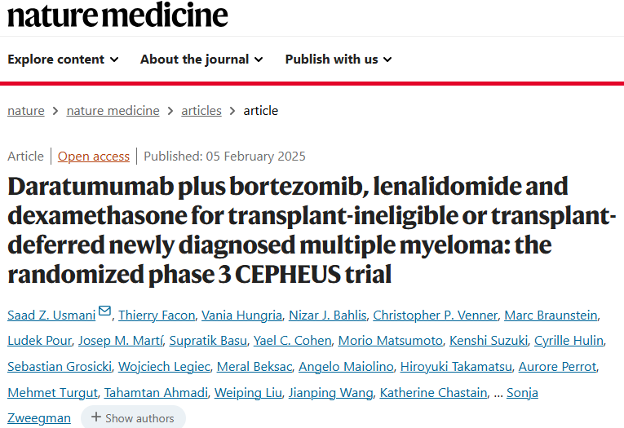Click the envelope icon beside Saad Z. Usmani
Image resolution: width=624 pixels, height=428 pixels.
tap(104, 311)
